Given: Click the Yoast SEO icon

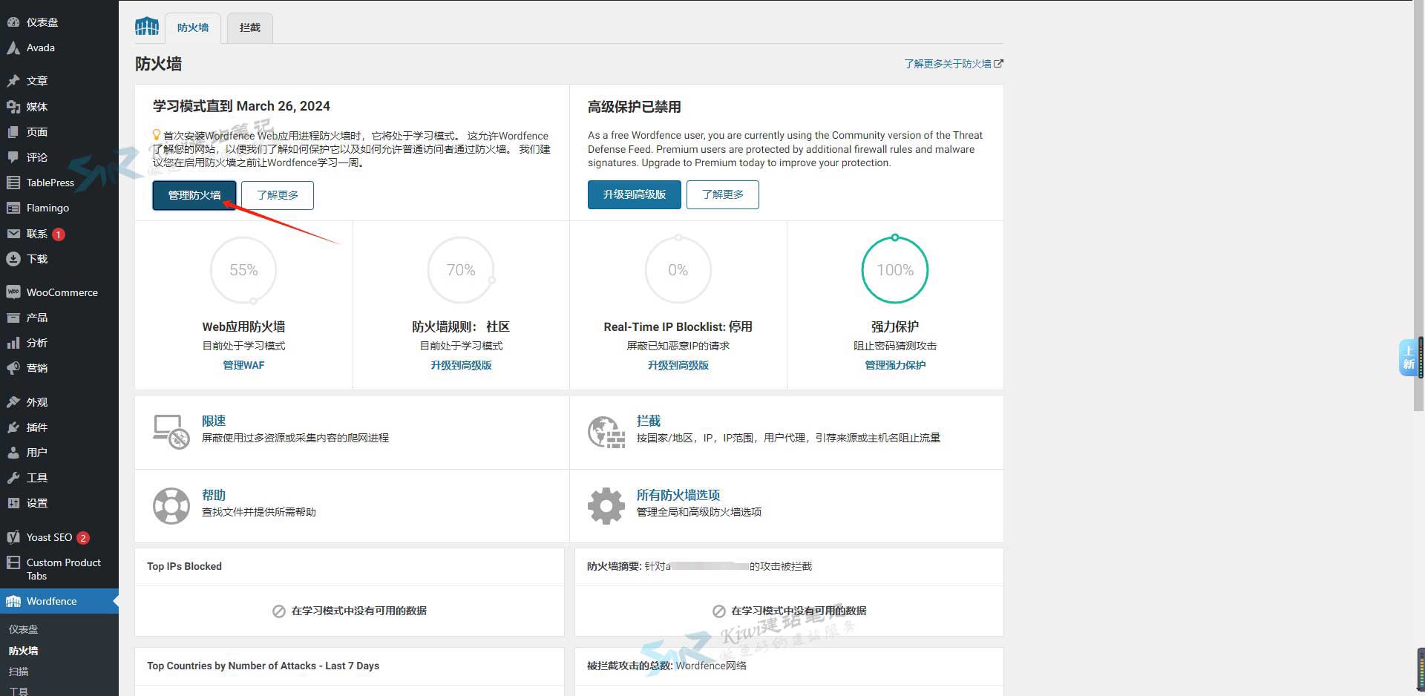Looking at the screenshot, I should [13, 537].
